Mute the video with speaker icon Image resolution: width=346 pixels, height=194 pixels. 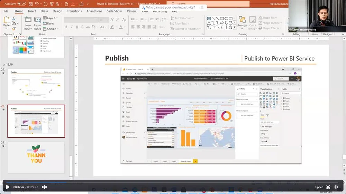click(44, 187)
